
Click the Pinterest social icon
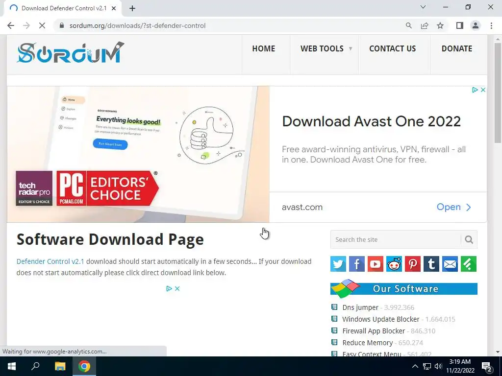coord(413,264)
